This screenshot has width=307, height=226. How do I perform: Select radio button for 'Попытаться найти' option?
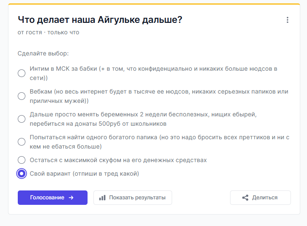(22, 142)
